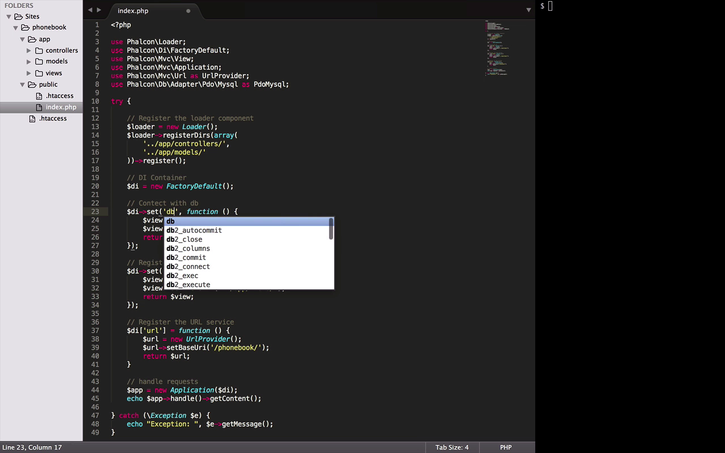Choose 'db2_autocommit' autocomplete suggestion
Viewport: 725px width, 453px height.
coord(247,230)
